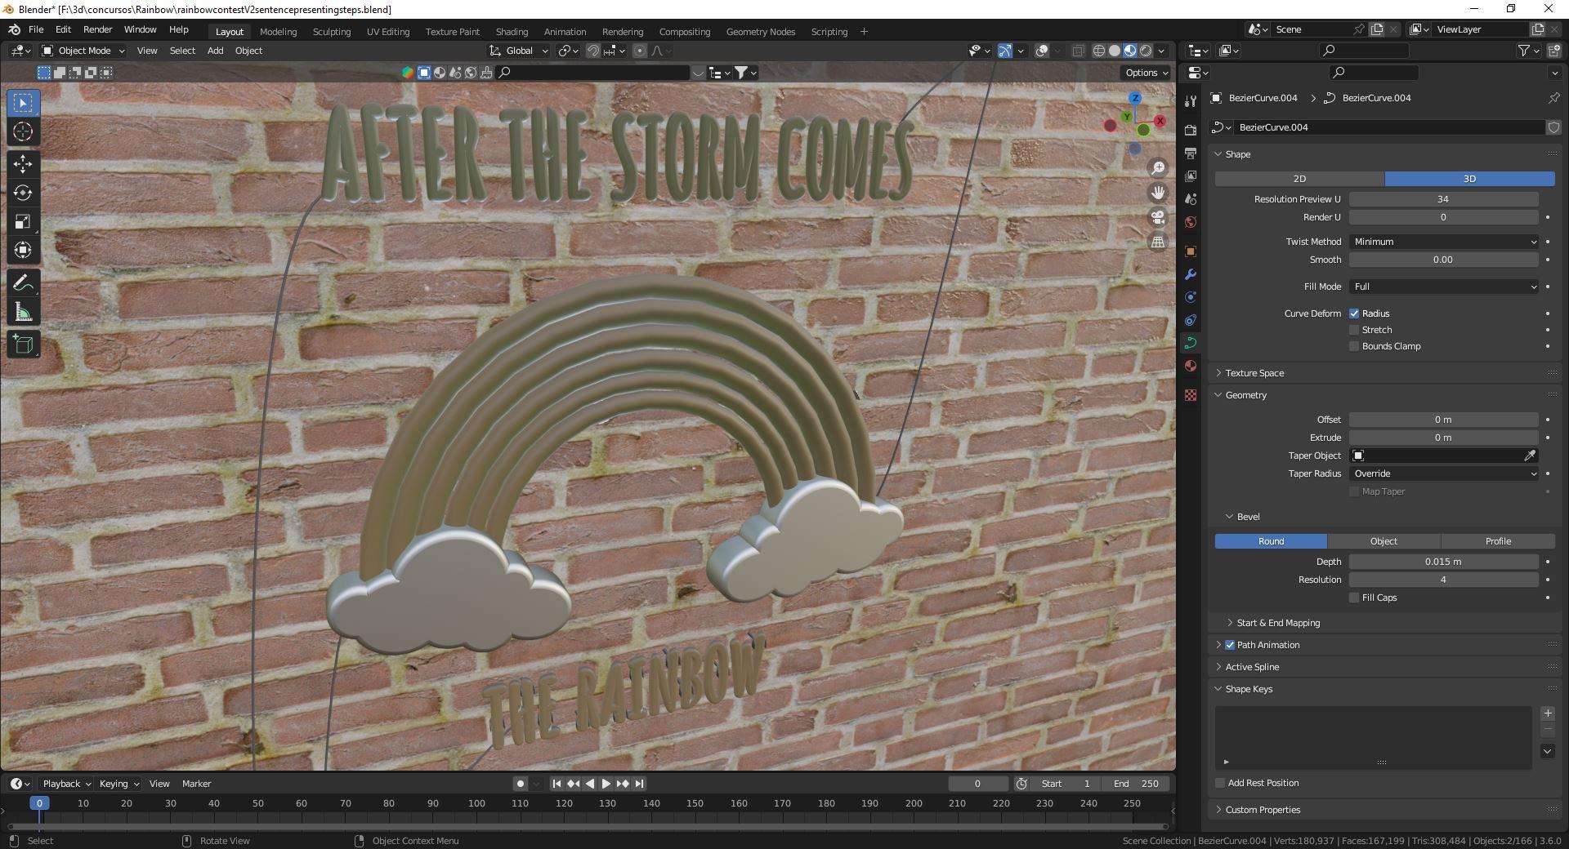Select the Annotate tool
This screenshot has height=849, width=1569.
coord(23,283)
